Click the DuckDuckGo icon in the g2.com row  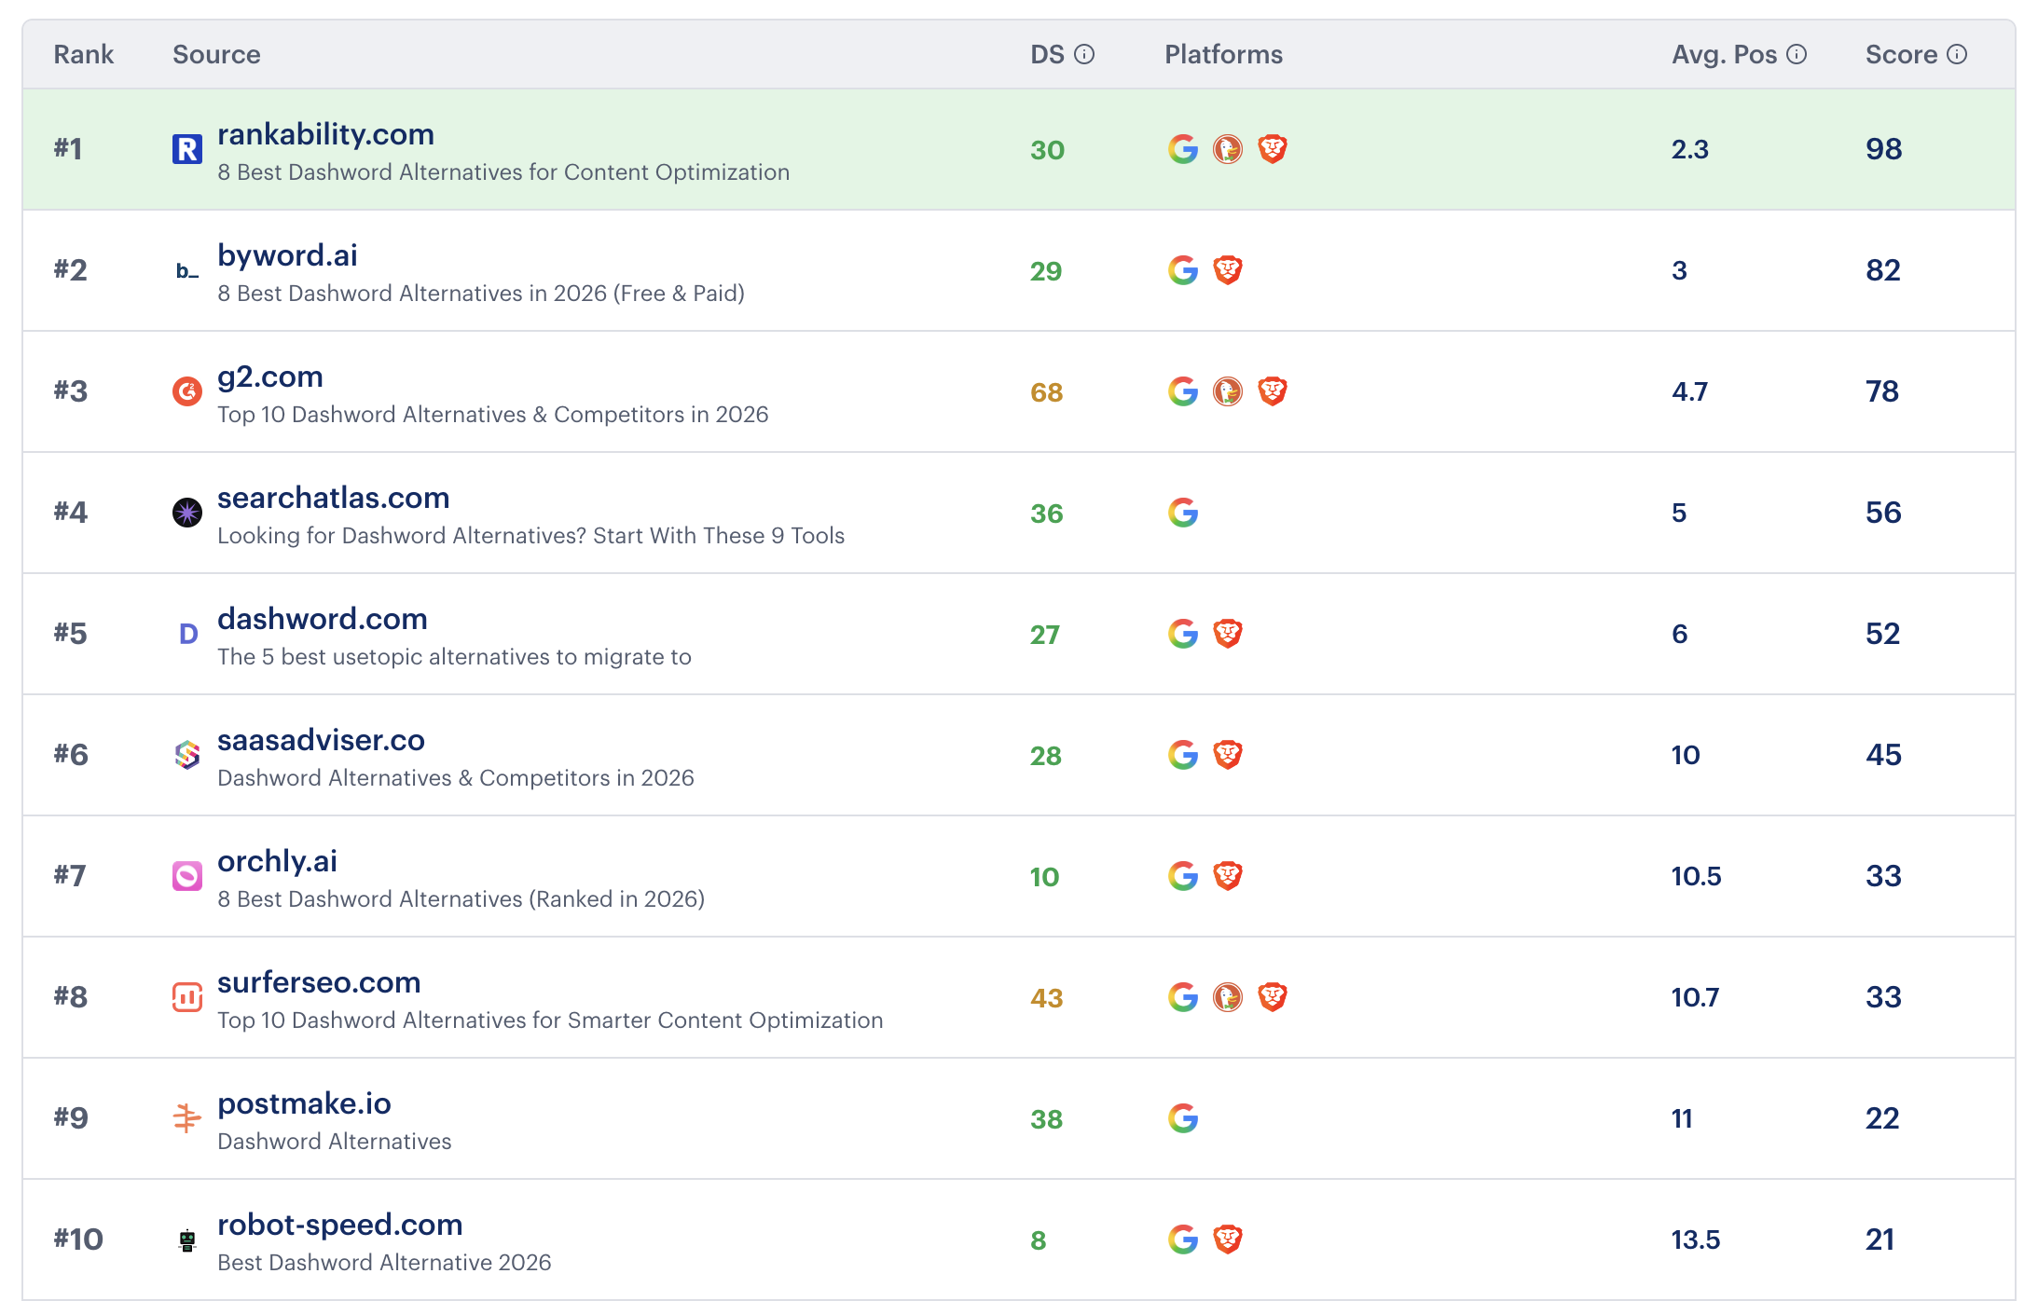tap(1229, 391)
